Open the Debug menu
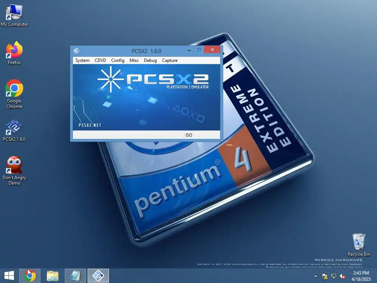377x283 pixels. (150, 60)
